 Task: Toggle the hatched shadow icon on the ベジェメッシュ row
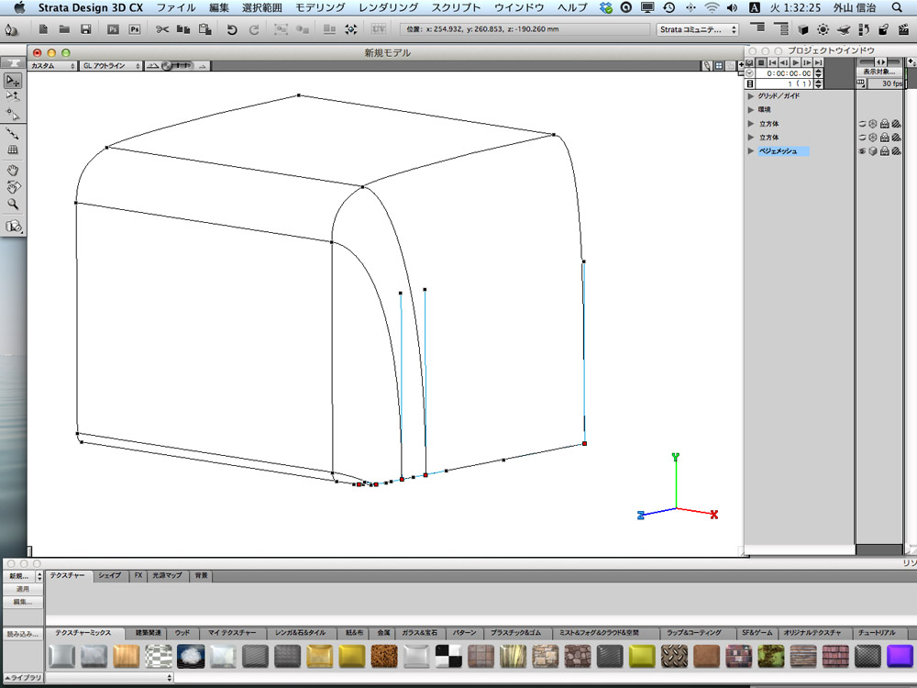[x=896, y=151]
